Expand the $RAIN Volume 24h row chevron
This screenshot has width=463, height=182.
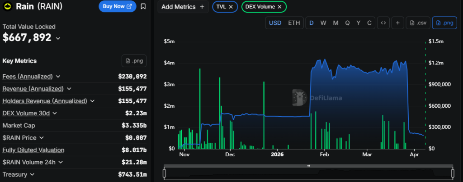(61, 162)
